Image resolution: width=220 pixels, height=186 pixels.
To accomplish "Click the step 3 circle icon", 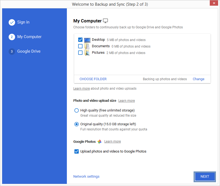I will [x=12, y=51].
